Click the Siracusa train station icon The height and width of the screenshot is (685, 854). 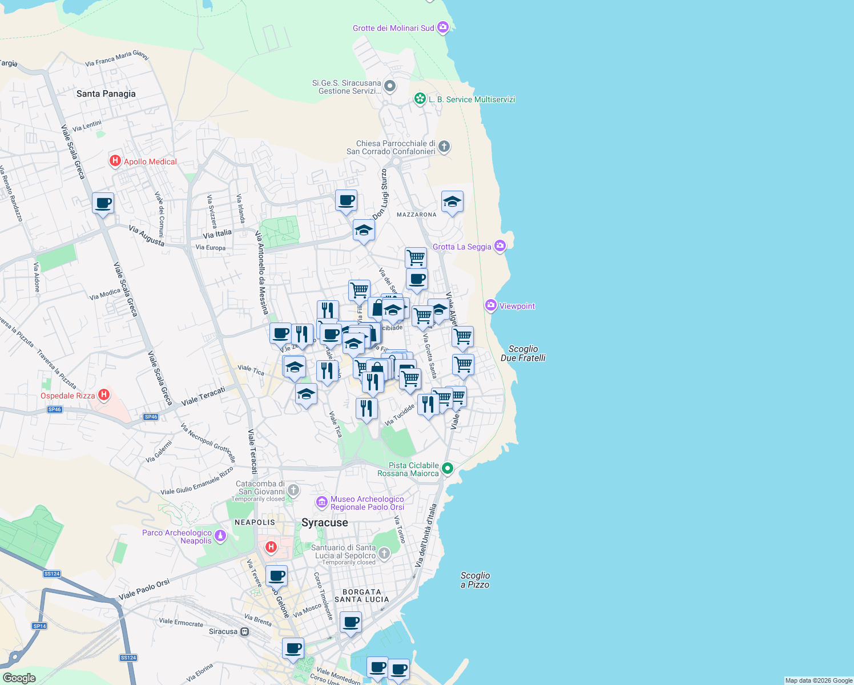pos(244,631)
